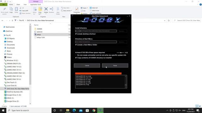This screenshot has width=202, height=113.
Task: Switch to the Home ribbon tab
Action: 11,4
